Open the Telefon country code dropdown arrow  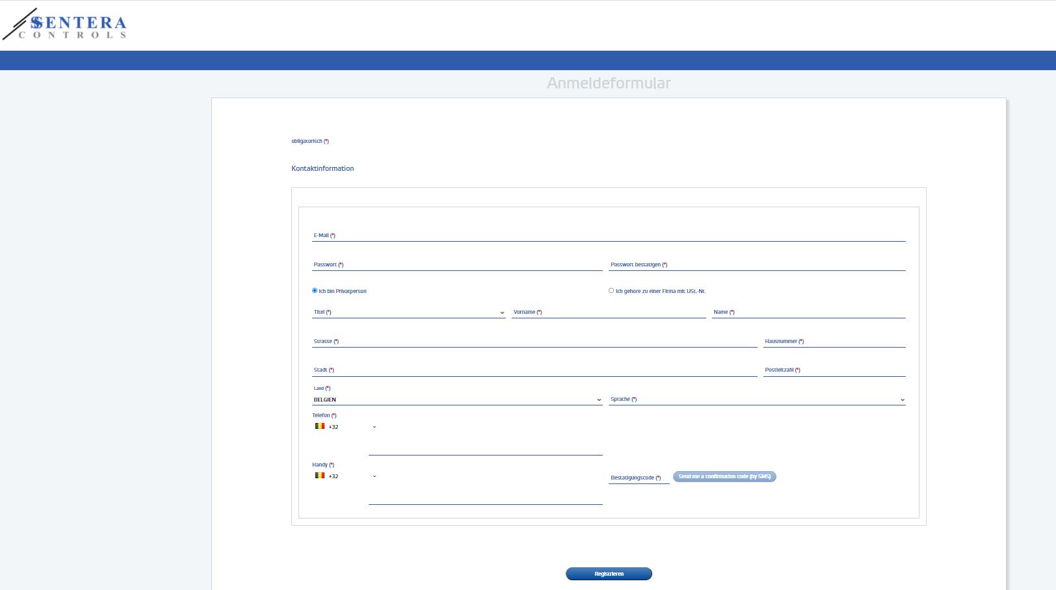click(375, 427)
